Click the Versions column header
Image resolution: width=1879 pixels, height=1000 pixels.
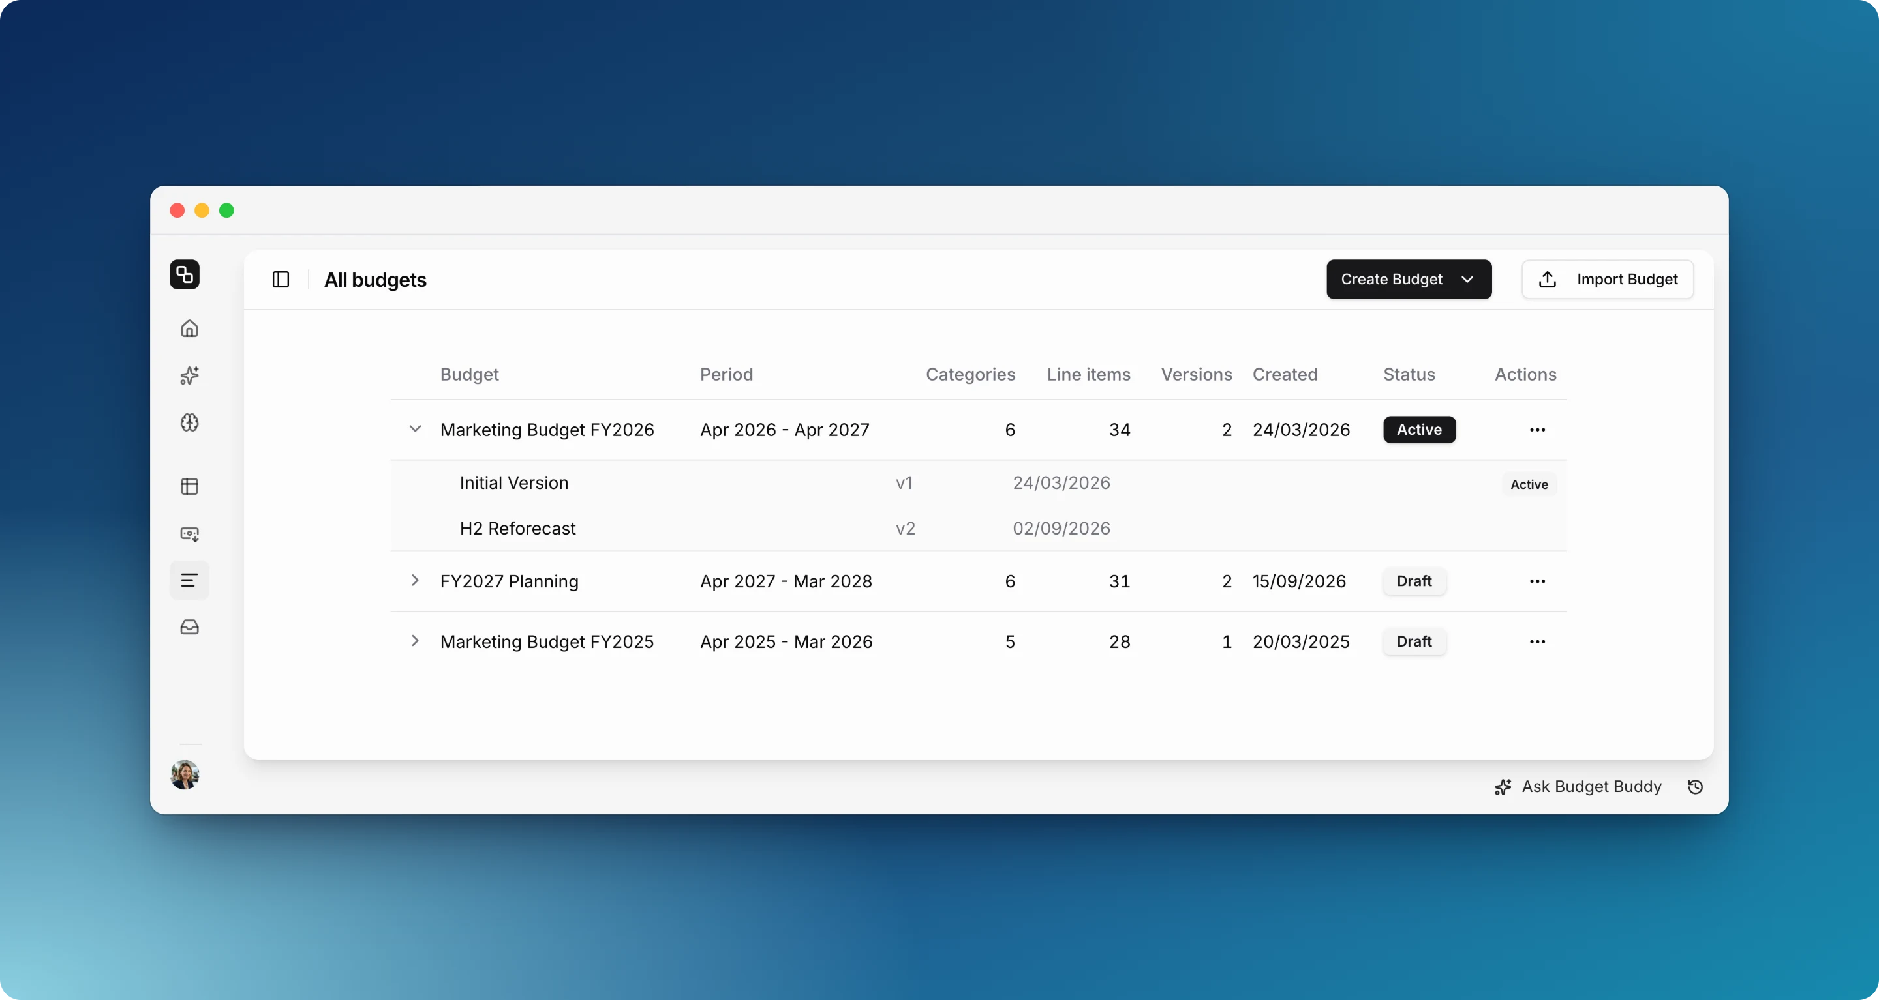pyautogui.click(x=1197, y=375)
